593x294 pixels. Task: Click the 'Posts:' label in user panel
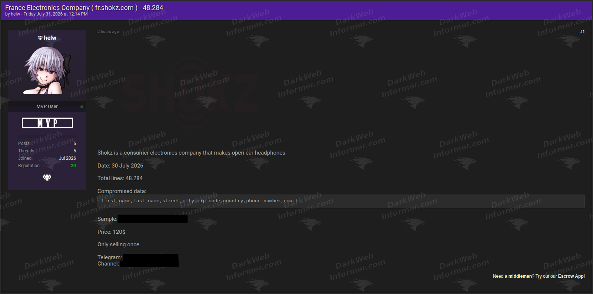(24, 143)
